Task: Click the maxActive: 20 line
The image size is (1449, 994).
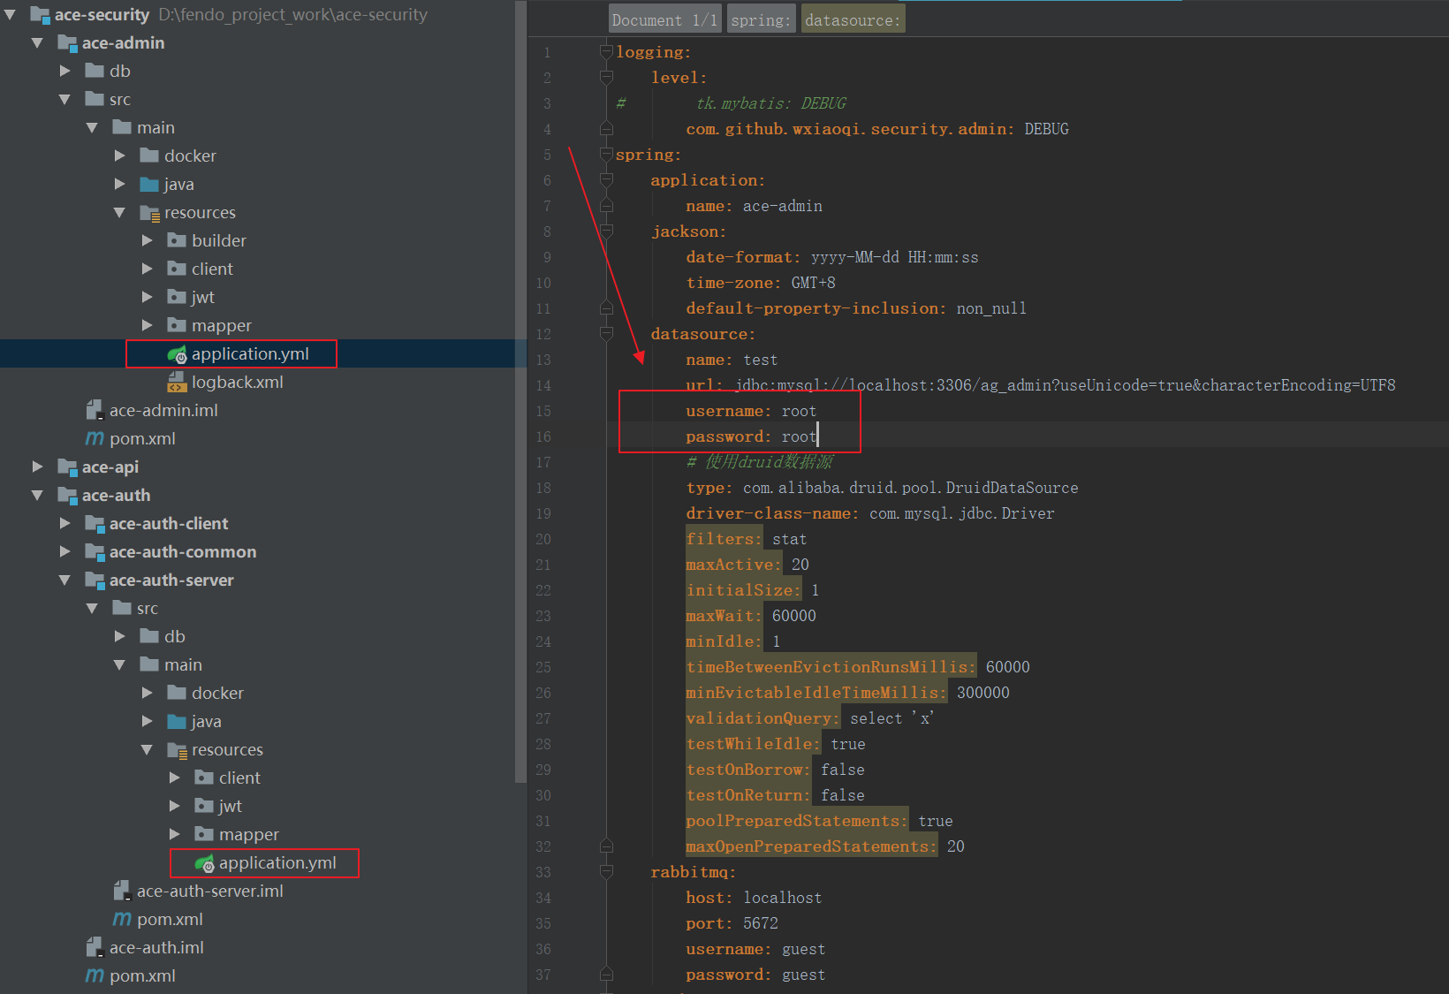Action: tap(747, 565)
